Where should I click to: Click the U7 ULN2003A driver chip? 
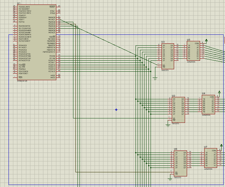[x=210, y=159]
